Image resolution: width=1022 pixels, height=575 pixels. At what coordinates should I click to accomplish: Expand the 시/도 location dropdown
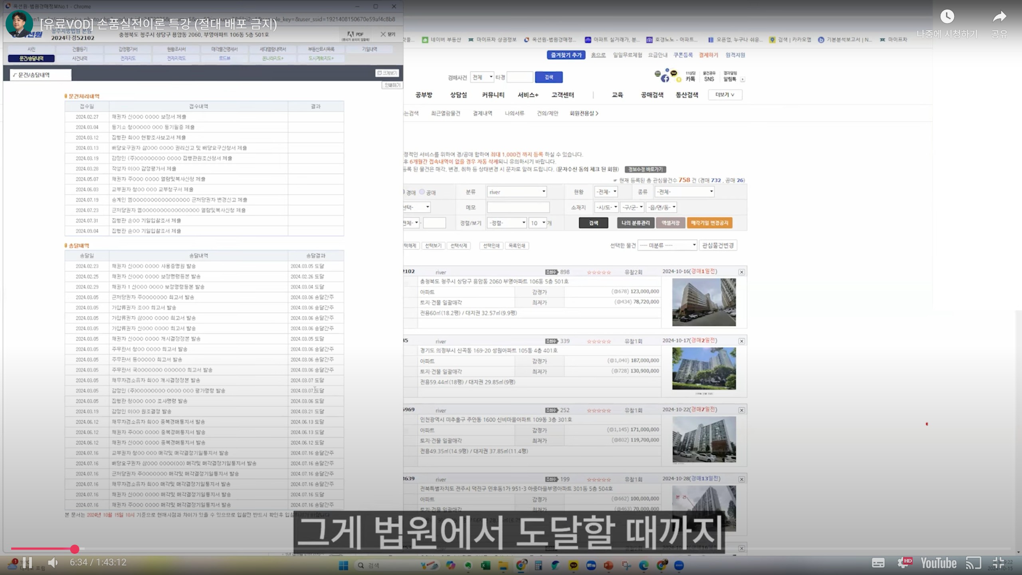coord(606,207)
